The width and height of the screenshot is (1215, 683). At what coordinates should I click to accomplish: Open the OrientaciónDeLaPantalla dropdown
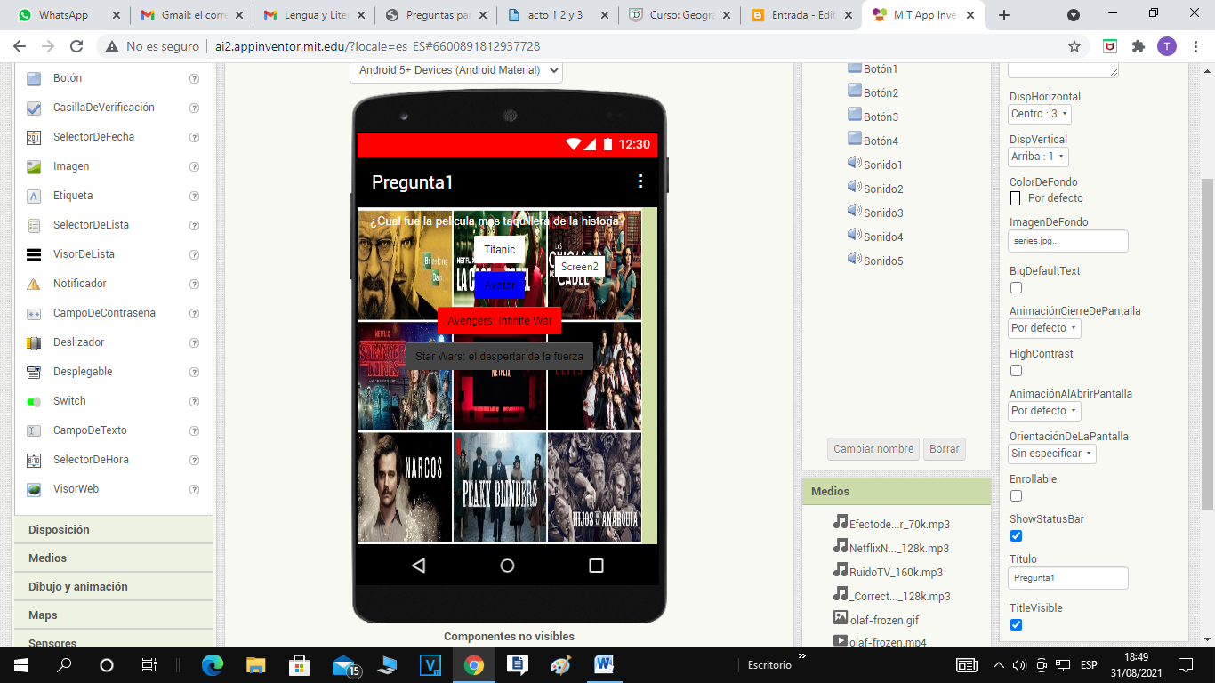[1052, 454]
